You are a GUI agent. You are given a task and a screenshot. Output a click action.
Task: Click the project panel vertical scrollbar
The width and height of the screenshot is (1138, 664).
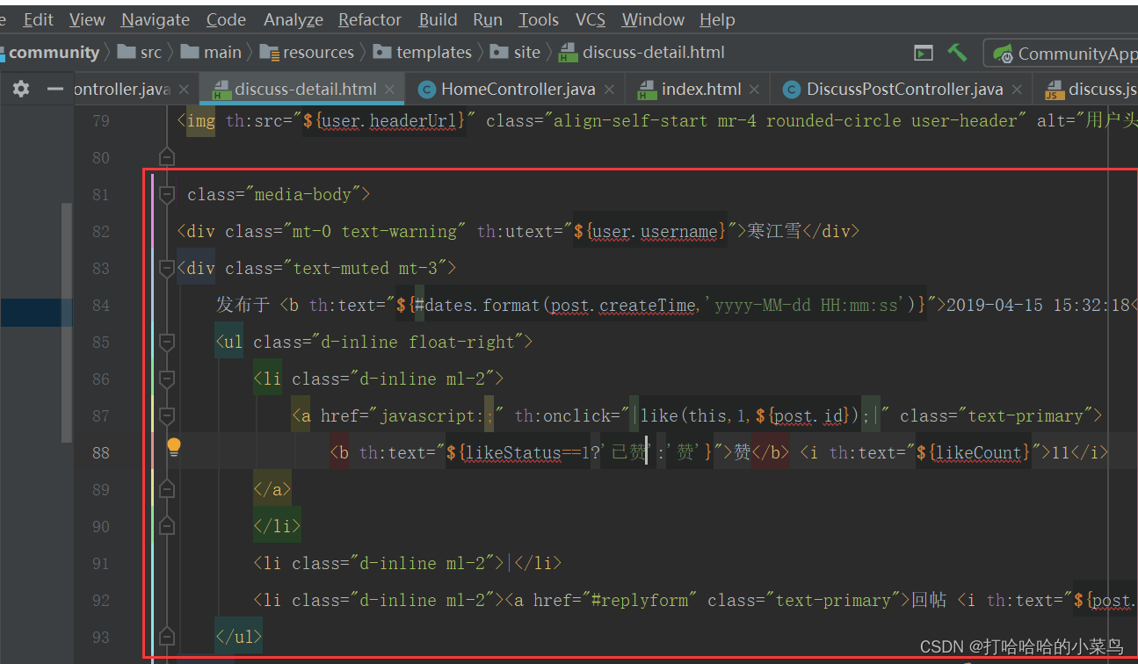tap(66, 321)
